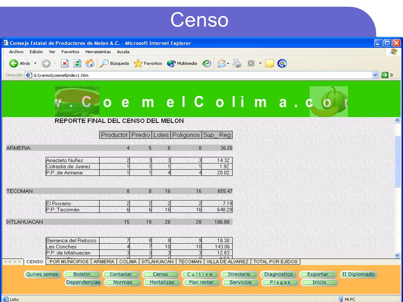This screenshot has height=302, width=403.
Task: Open the Cultivo button
Action: coord(200,274)
